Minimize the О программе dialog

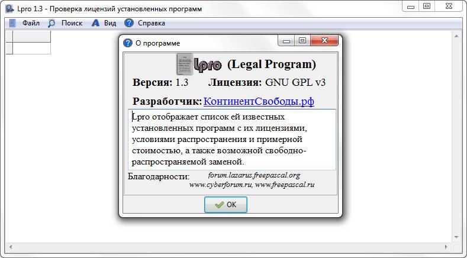(x=286, y=40)
